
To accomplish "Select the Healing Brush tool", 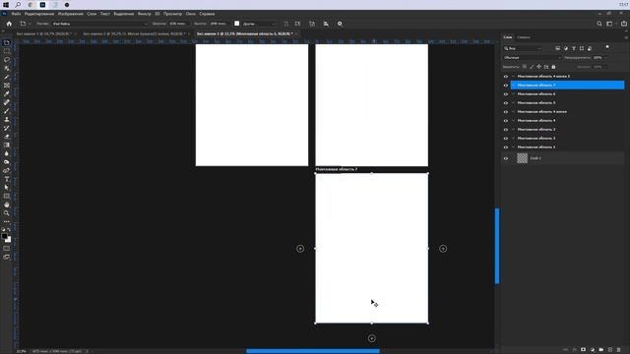I will (x=7, y=102).
